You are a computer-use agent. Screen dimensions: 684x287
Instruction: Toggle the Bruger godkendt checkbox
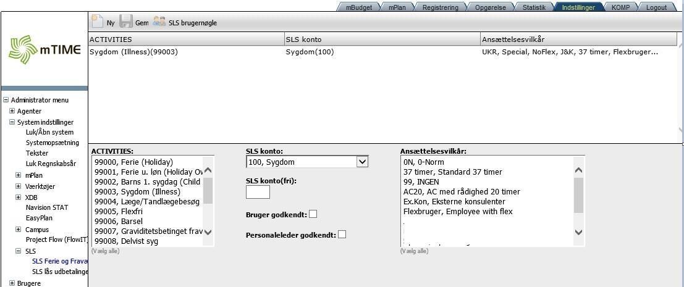click(x=313, y=214)
